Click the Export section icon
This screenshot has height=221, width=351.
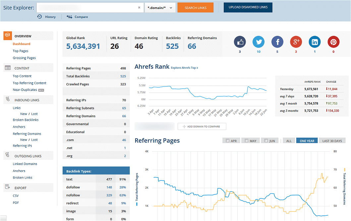[x=7, y=186]
